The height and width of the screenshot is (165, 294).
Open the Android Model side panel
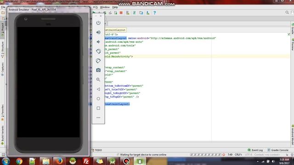pos(293,135)
